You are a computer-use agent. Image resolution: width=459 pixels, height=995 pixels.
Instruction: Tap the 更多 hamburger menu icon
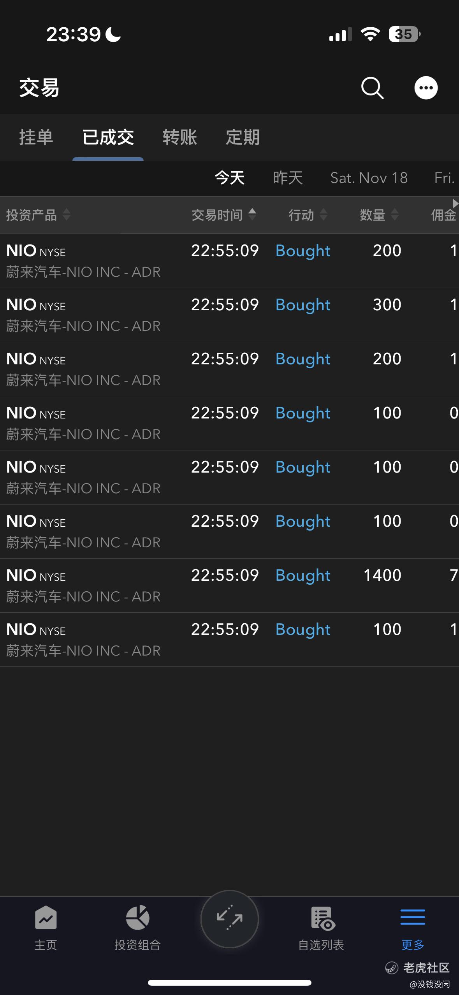[x=413, y=917]
